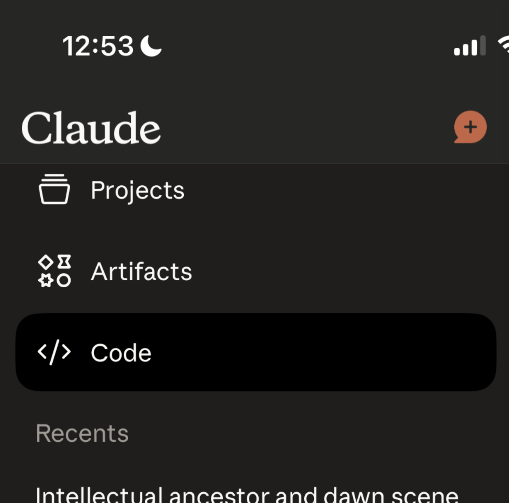Tap the 12:53 clock in status bar
Screen dimensions: 509x503
98,46
